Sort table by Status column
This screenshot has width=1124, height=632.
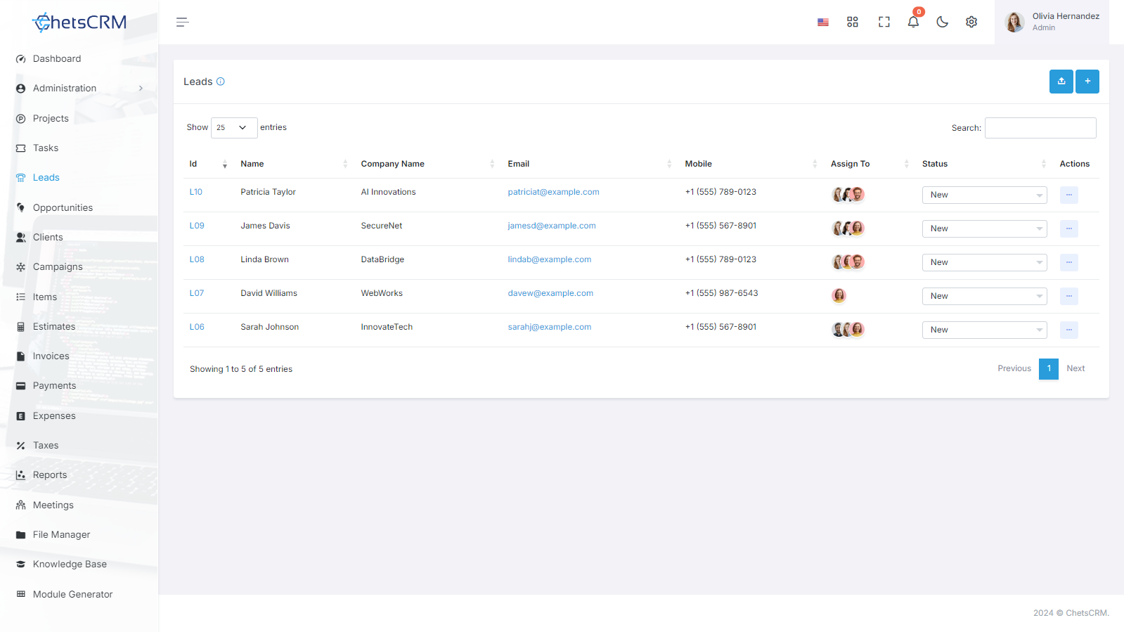[985, 164]
